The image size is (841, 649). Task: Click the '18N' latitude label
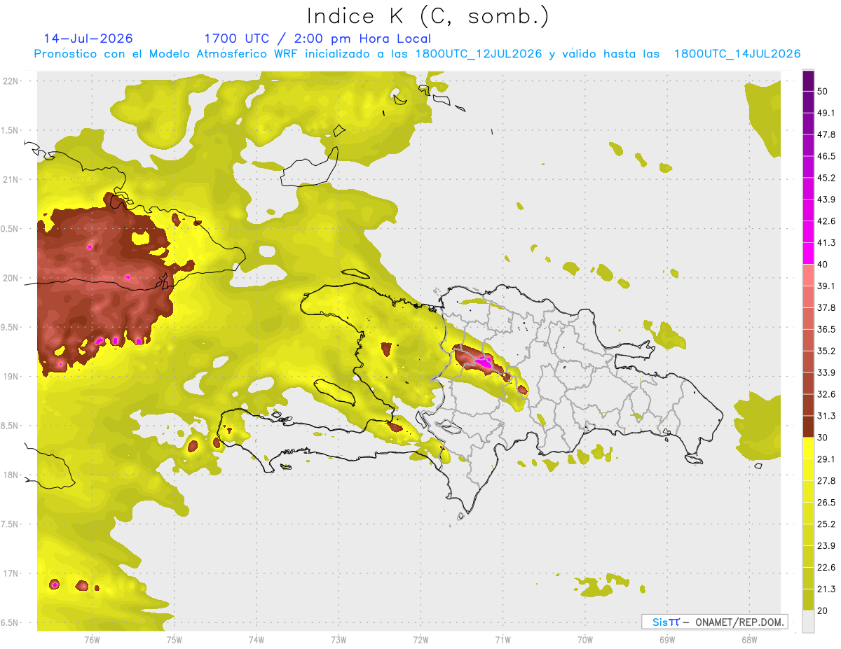coord(11,475)
